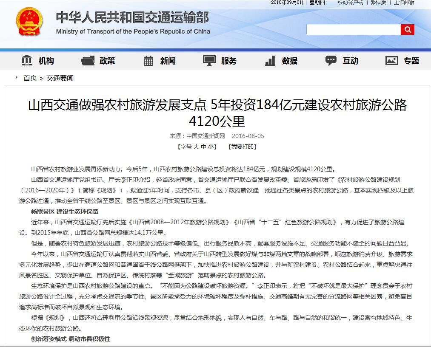
Task: Click first paragraph starting 山西省农村旅游业发展
Action: tap(183, 169)
